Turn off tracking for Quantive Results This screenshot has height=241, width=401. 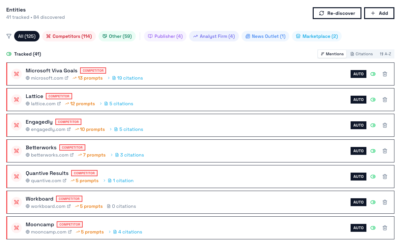point(373,177)
